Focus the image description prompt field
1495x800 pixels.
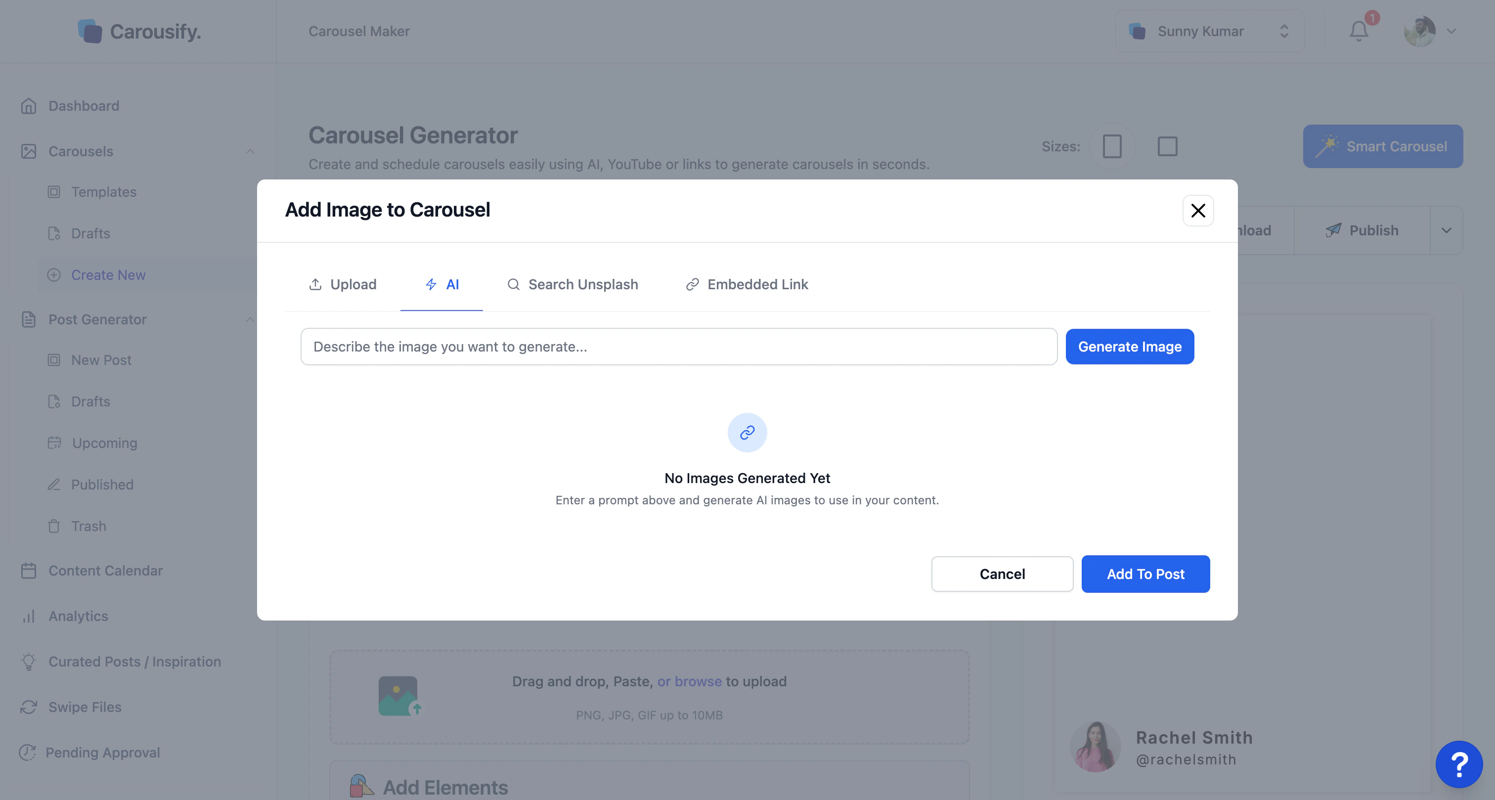click(678, 347)
